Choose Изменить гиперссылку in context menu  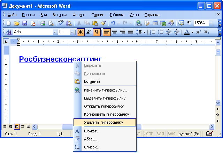(x=105, y=90)
